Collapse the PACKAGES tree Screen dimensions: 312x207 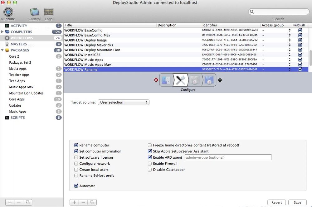pos(2,50)
